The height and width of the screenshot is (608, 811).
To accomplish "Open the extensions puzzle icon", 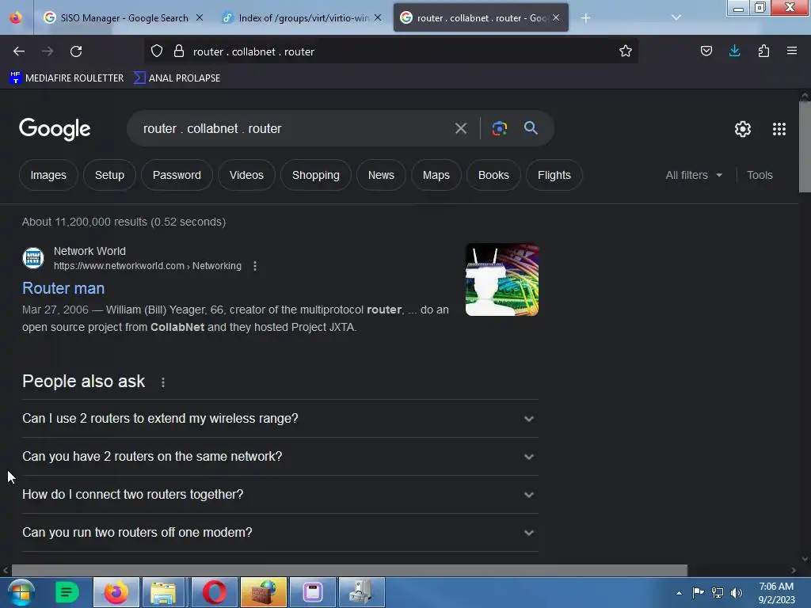I will [763, 51].
